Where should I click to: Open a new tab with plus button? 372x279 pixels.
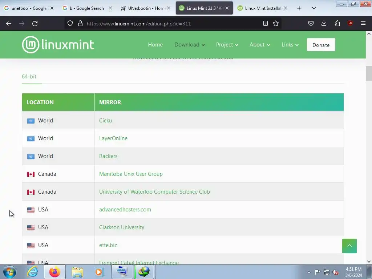[x=299, y=8]
